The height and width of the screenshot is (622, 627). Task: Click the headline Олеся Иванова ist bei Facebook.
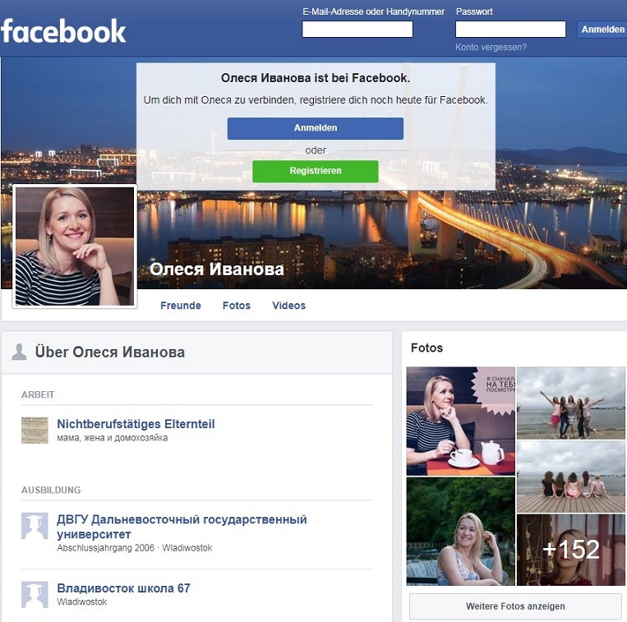316,78
